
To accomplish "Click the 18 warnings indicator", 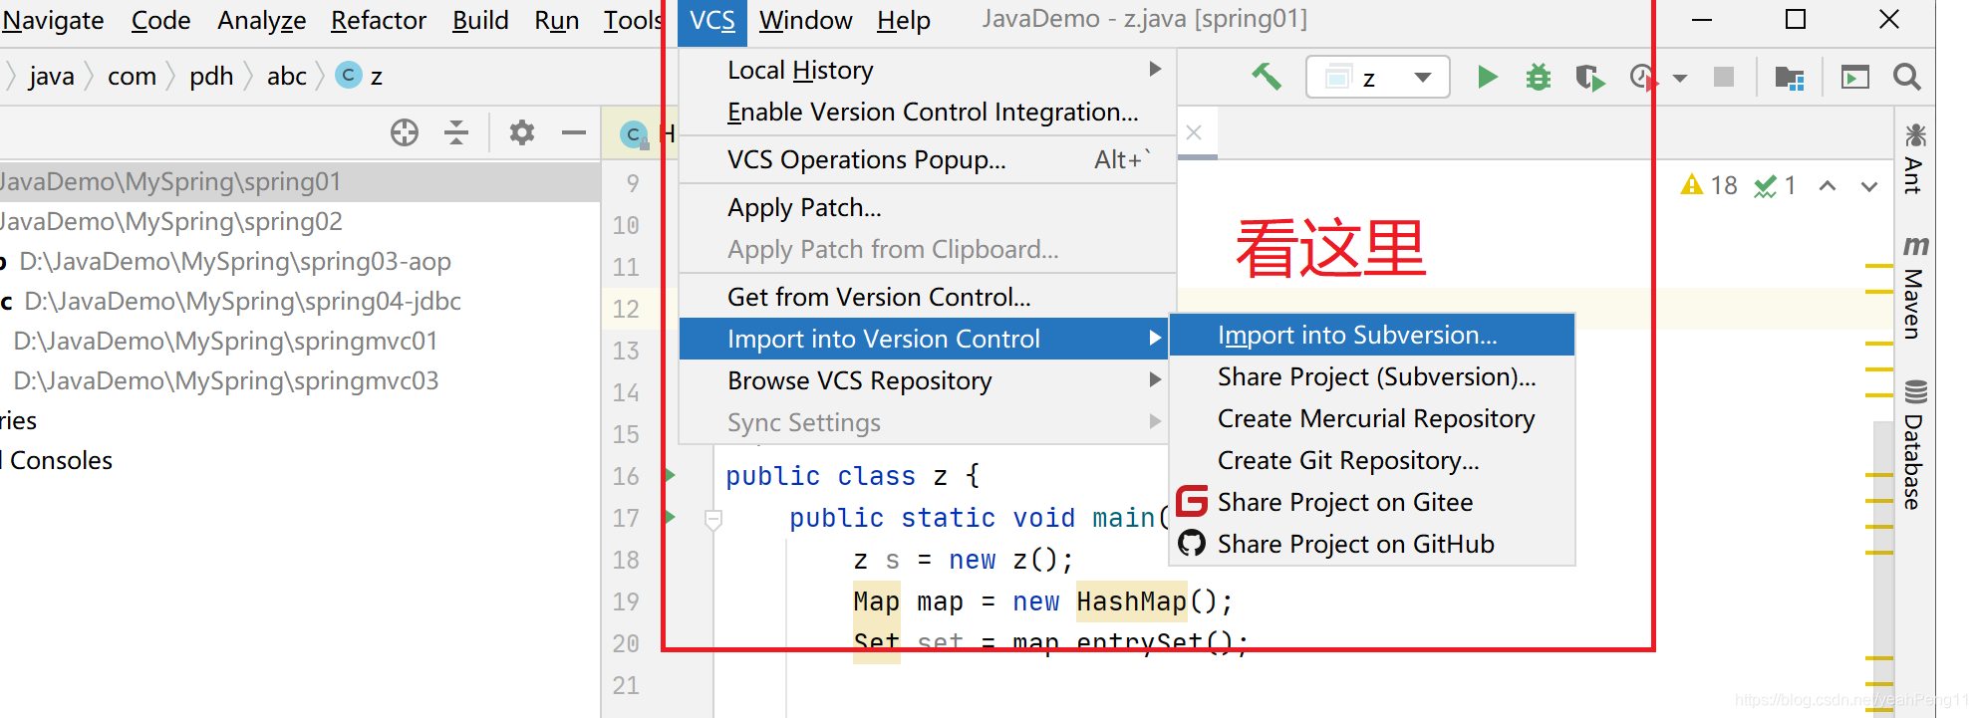I will pos(1708,185).
